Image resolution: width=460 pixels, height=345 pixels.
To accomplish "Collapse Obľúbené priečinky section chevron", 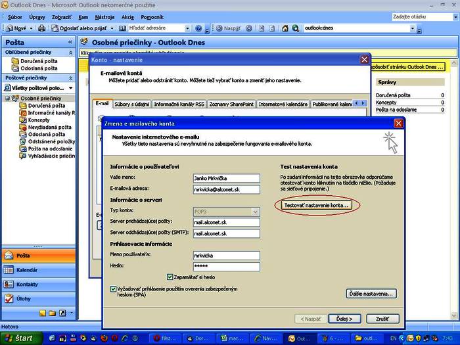I will coord(70,53).
